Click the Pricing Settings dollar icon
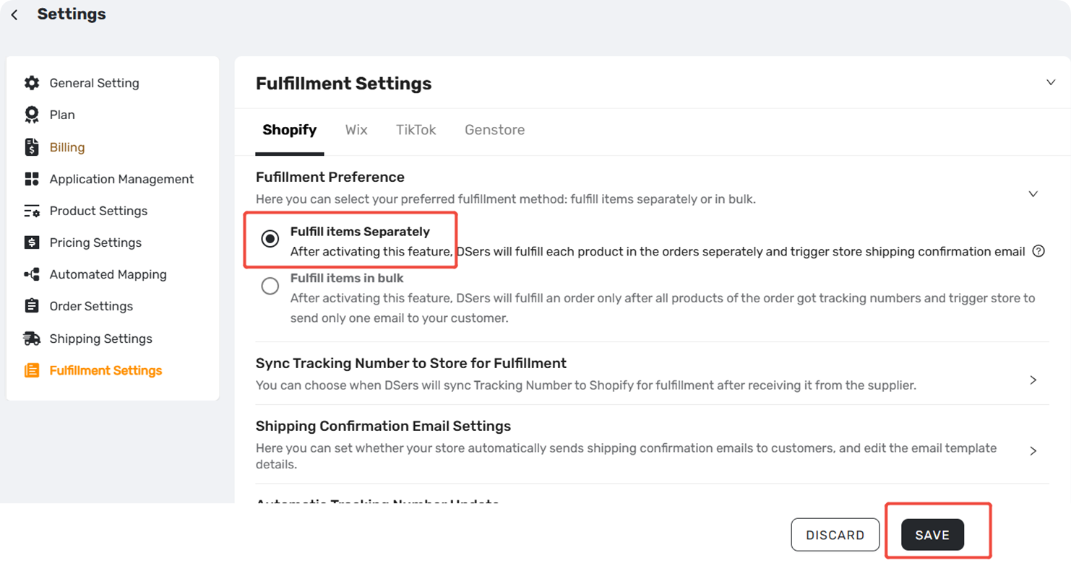Viewport: 1071px width, 563px height. (32, 243)
